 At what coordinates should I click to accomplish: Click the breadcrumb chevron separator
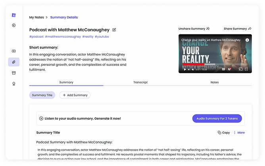point(47,17)
